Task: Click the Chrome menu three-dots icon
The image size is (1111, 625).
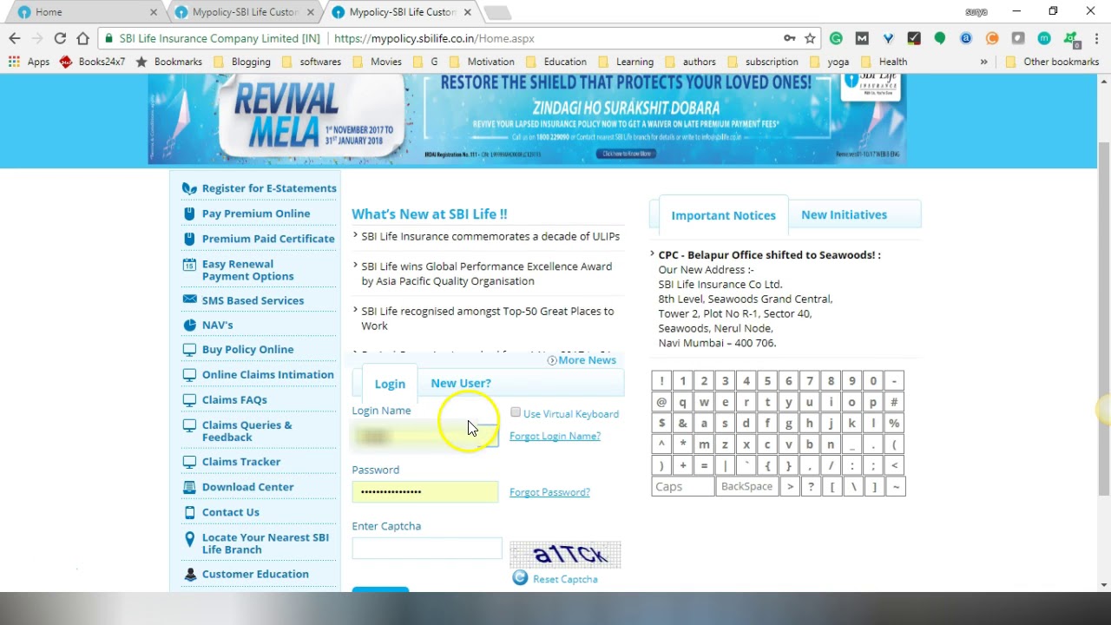Action: point(1096,38)
